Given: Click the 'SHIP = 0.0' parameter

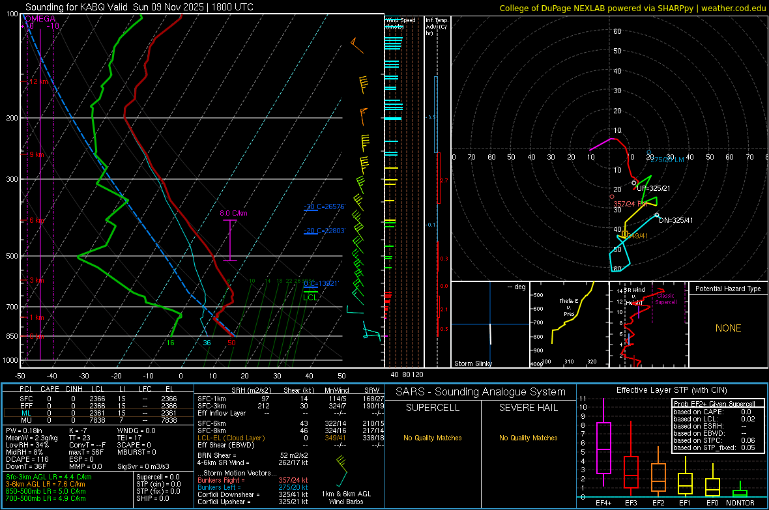Looking at the screenshot, I should coord(152,498).
